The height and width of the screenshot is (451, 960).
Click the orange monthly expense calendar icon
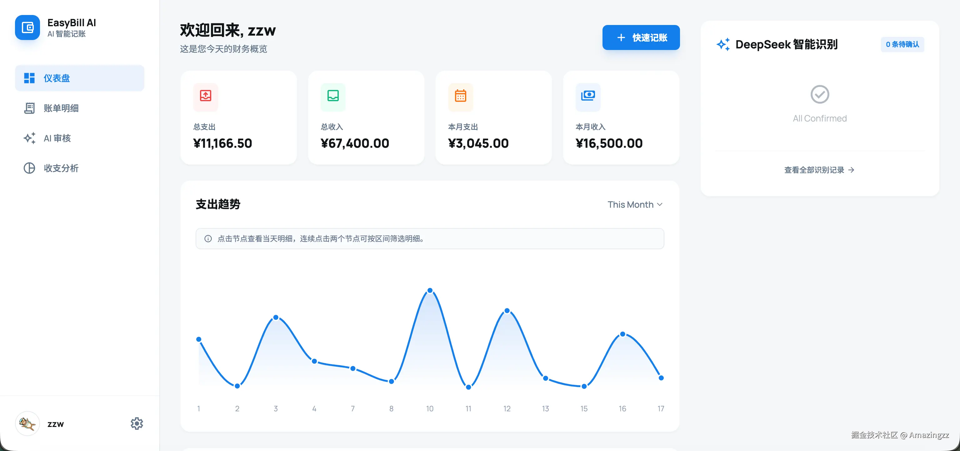pos(461,96)
